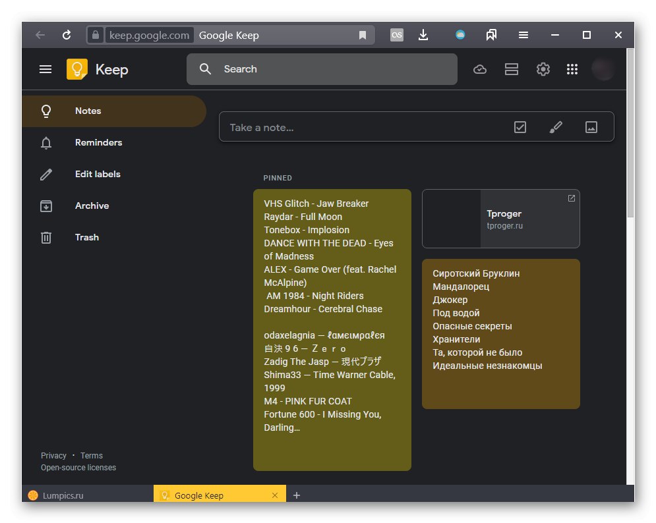Close the Google Keep tab

pyautogui.click(x=275, y=495)
